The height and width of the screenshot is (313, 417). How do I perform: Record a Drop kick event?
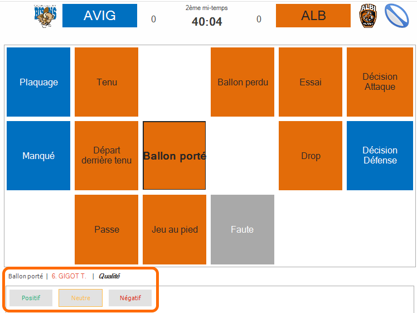tap(311, 156)
